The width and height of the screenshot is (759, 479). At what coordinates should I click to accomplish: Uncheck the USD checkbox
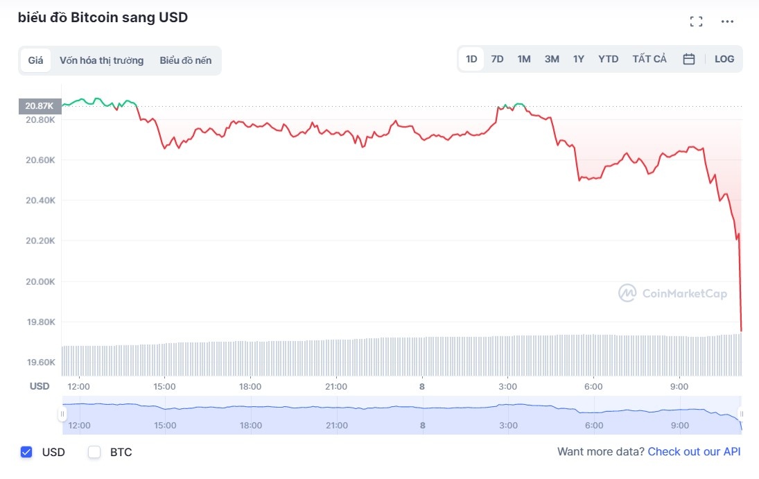coord(26,452)
